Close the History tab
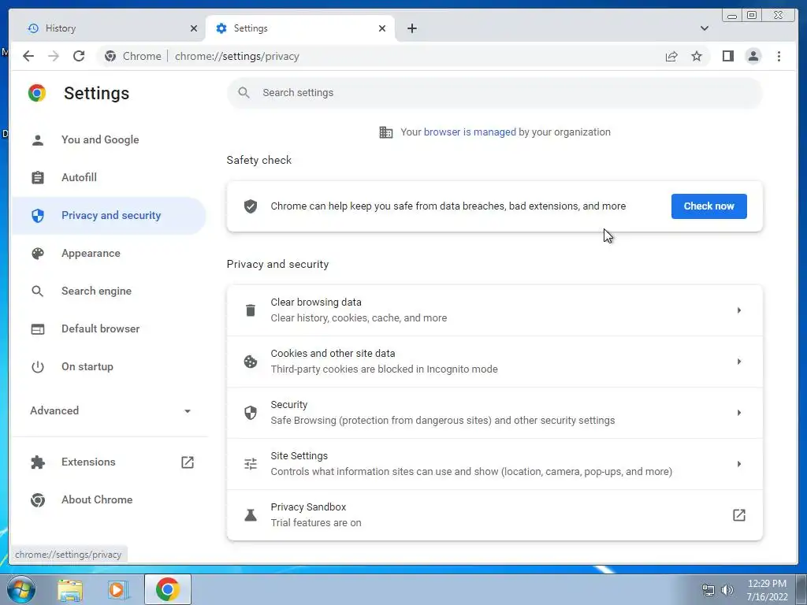 pyautogui.click(x=194, y=28)
